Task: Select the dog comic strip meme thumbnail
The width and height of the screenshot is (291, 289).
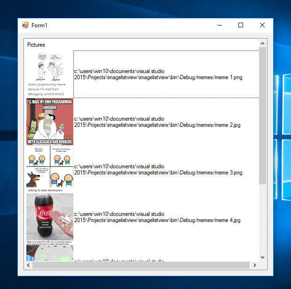Action: coord(50,169)
